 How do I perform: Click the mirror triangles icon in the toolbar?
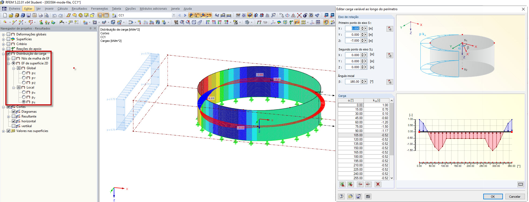293,15
